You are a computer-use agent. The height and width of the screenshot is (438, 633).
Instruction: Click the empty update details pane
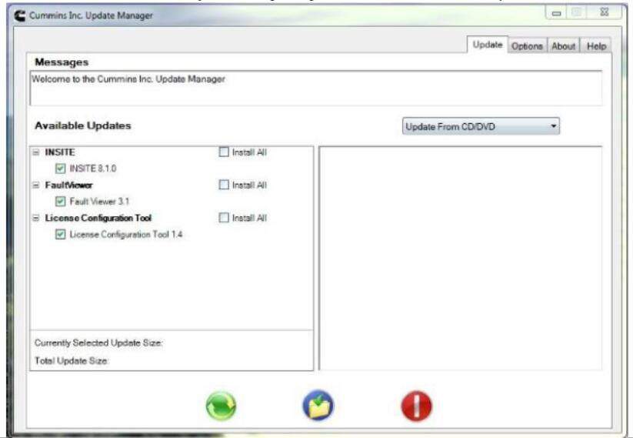tap(461, 258)
